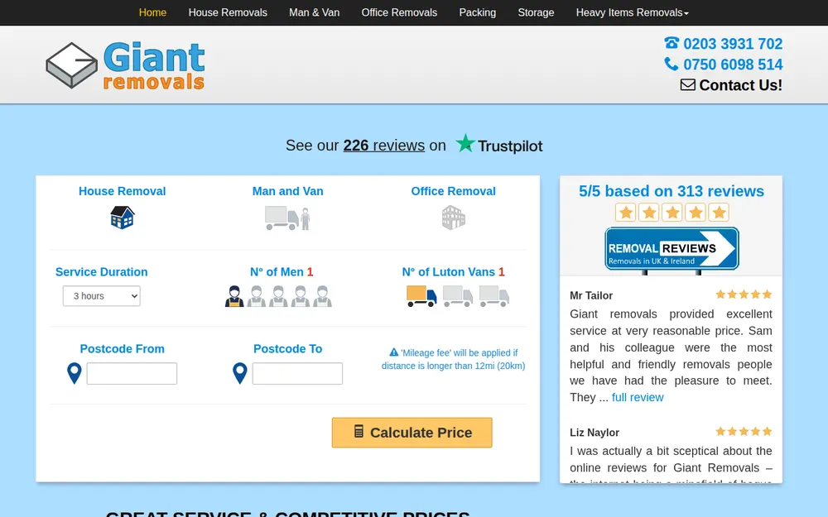Image resolution: width=828 pixels, height=517 pixels.
Task: Click the Postcode From map pin icon
Action: [x=75, y=374]
